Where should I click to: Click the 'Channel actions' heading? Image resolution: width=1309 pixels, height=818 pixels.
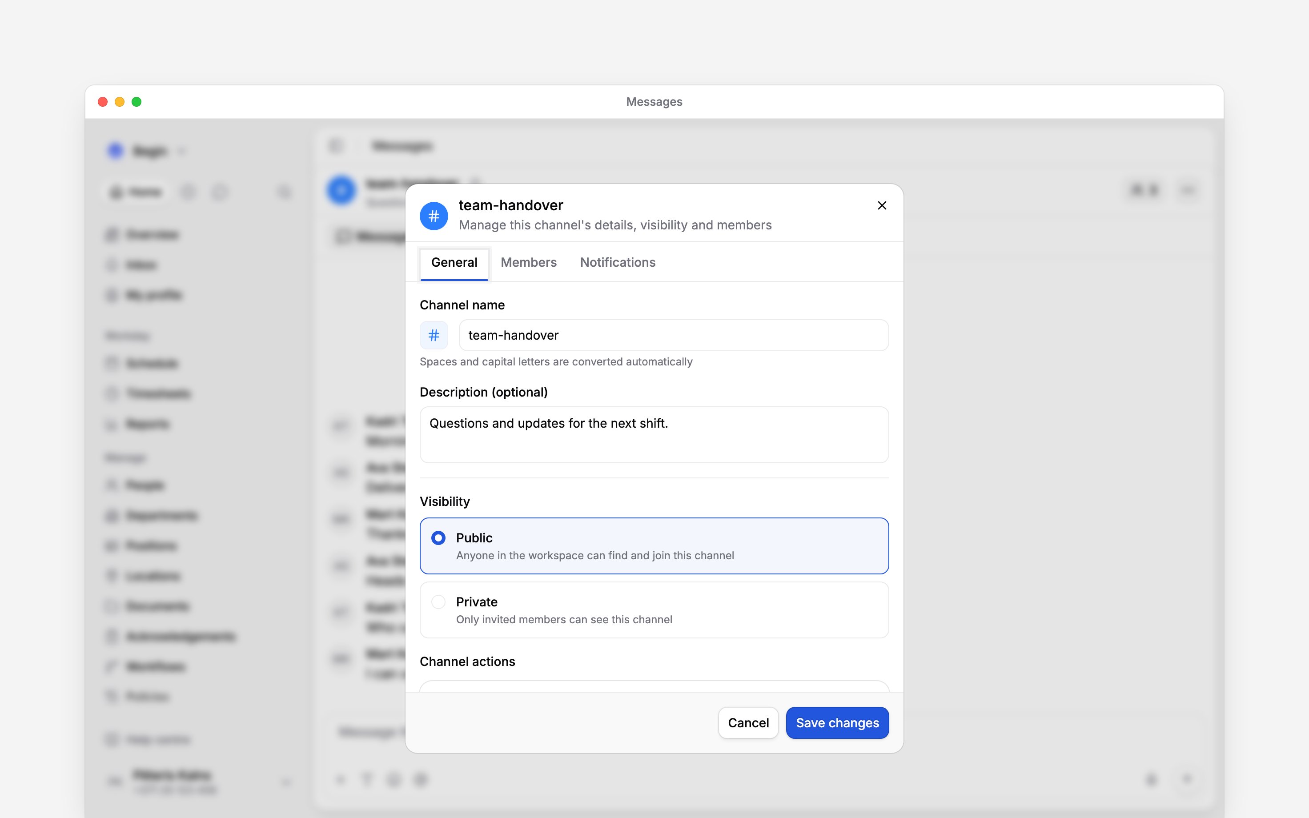[467, 662]
